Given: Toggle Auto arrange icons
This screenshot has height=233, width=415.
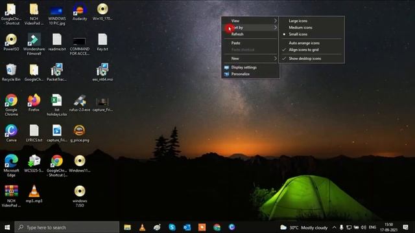Looking at the screenshot, I should (x=311, y=43).
